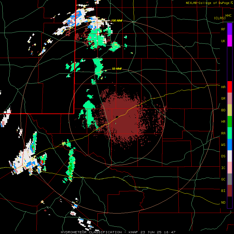This screenshot has width=234, height=234.
Task: Click the 'IC' legend label
Action: pyautogui.click(x=223, y=168)
